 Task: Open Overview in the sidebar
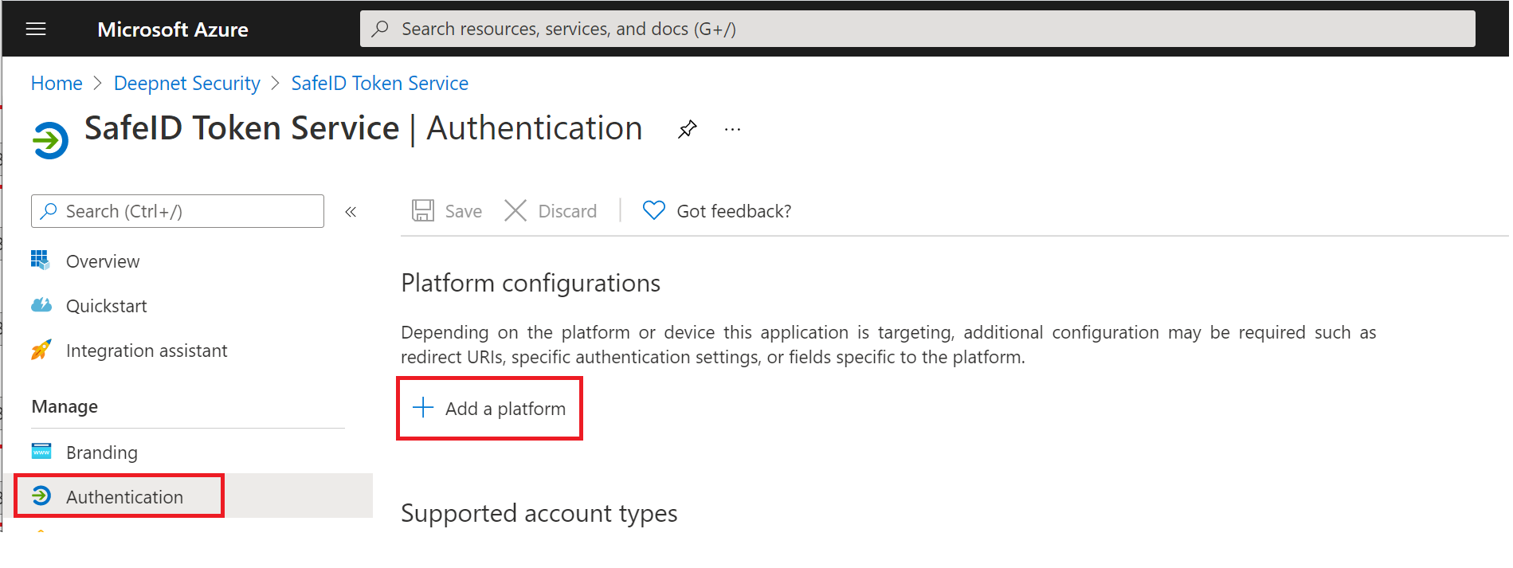pos(103,261)
